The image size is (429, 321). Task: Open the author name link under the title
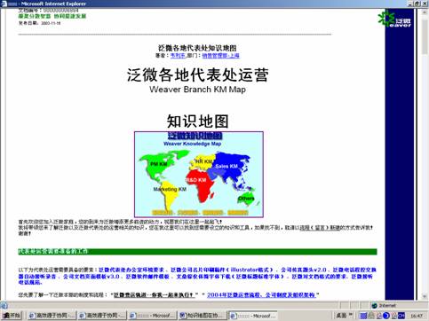point(178,56)
